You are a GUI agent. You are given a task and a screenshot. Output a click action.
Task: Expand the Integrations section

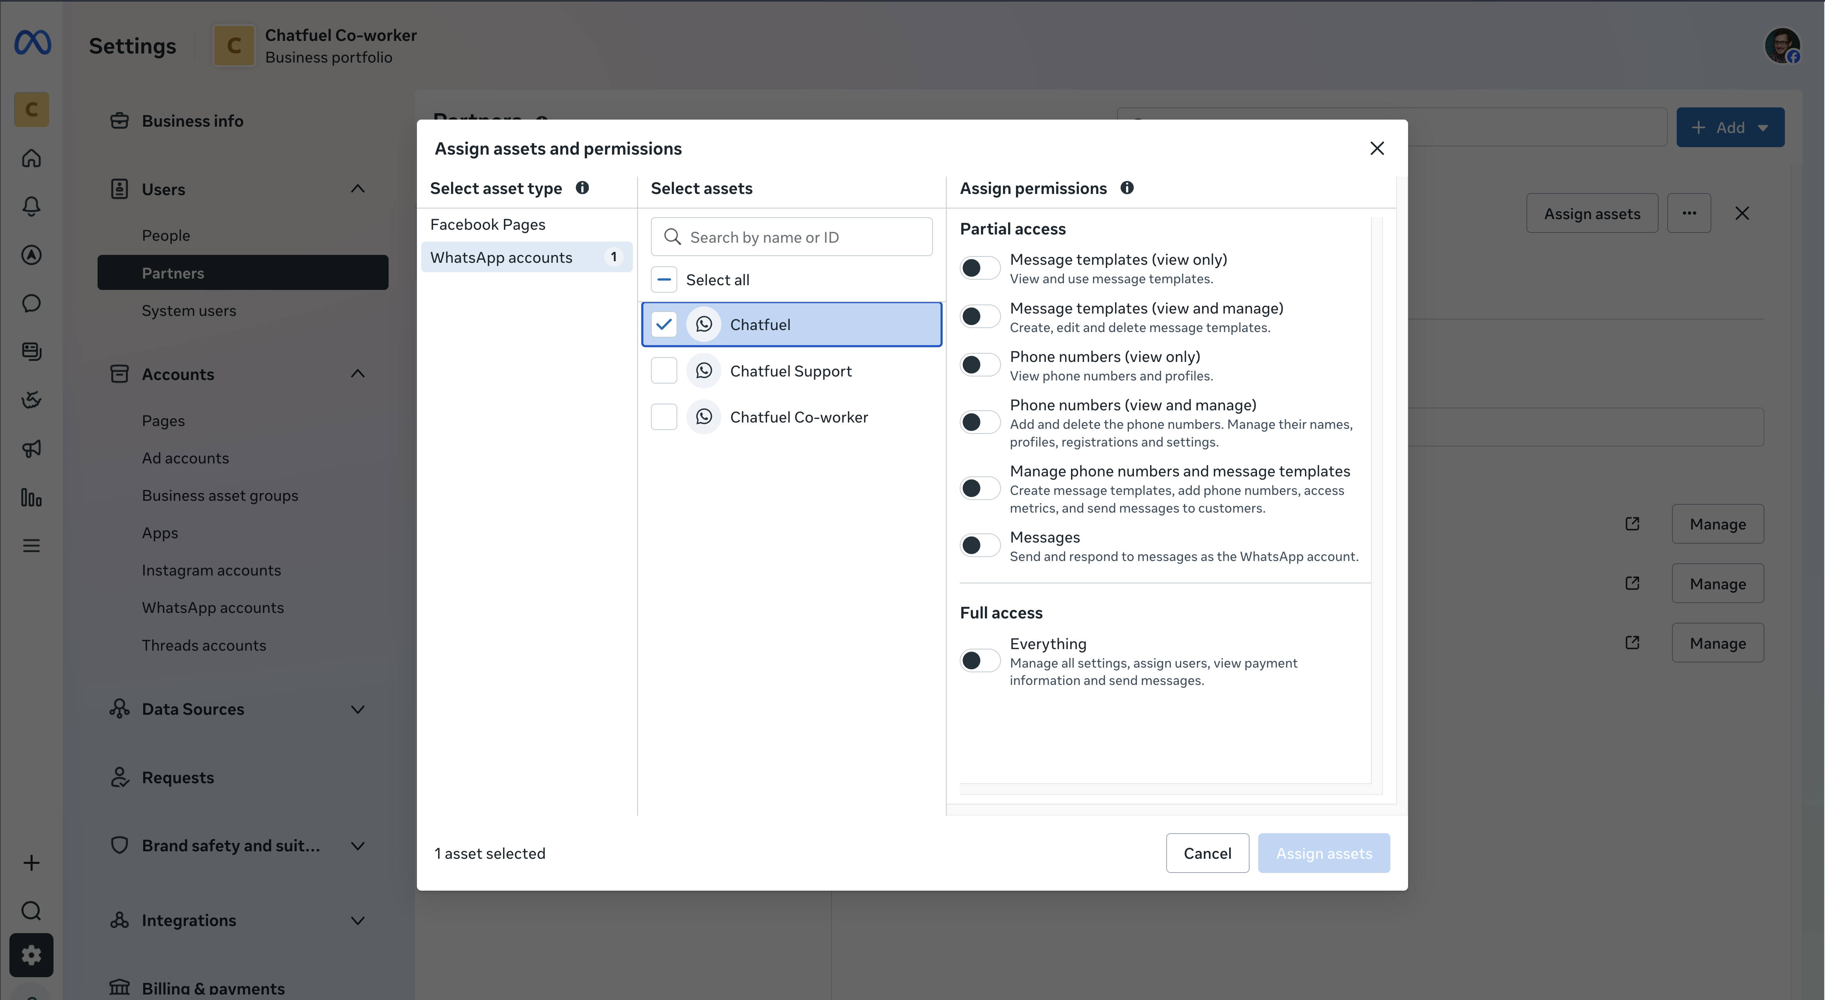point(358,921)
